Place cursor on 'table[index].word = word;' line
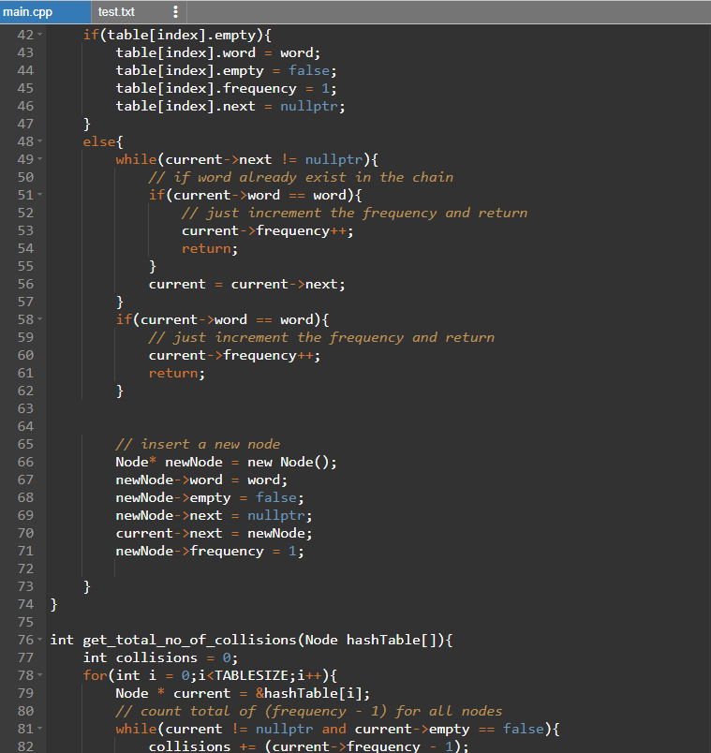The width and height of the screenshot is (711, 753). pos(217,52)
